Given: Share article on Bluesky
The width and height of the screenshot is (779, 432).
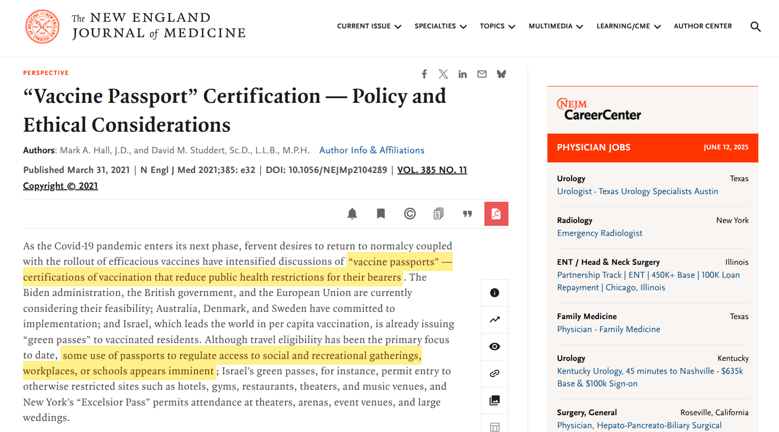Looking at the screenshot, I should (x=501, y=74).
